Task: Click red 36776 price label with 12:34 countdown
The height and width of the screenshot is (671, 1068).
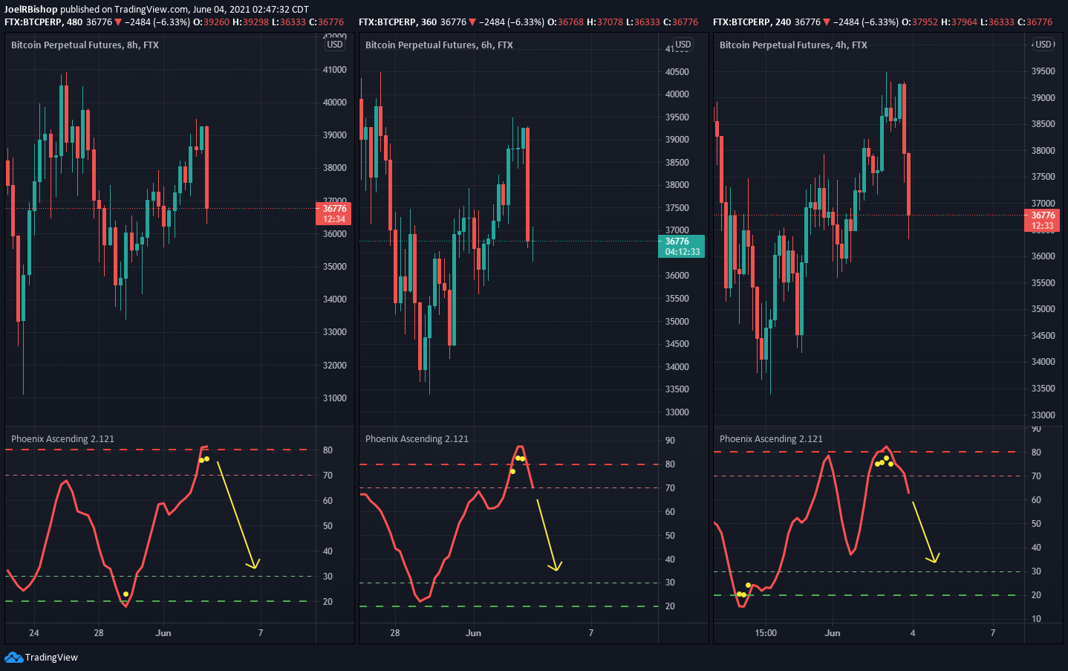Action: [334, 214]
